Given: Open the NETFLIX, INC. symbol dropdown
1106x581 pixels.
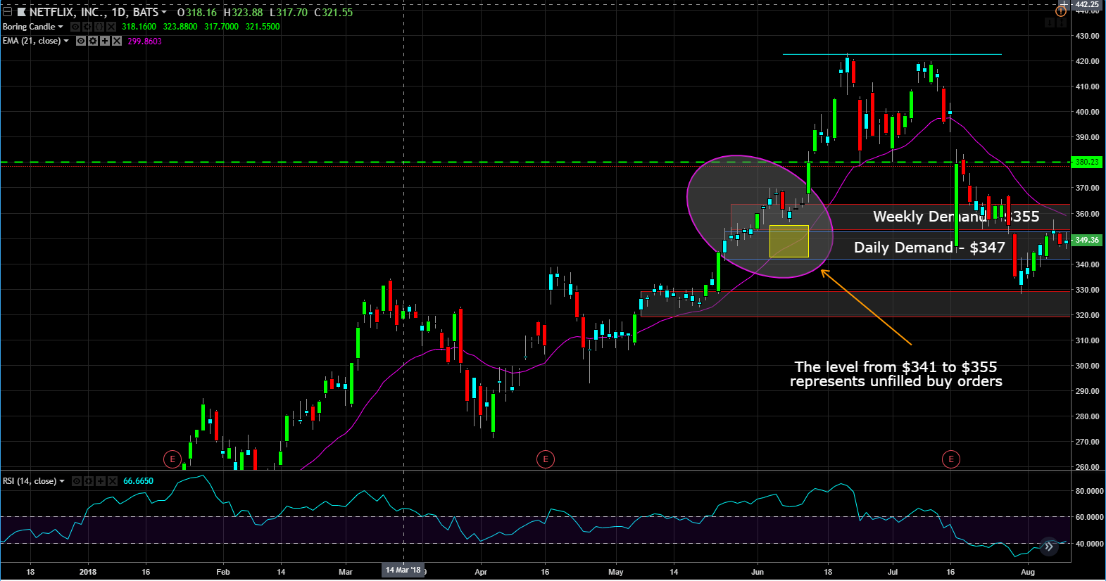Looking at the screenshot, I should coord(164,12).
